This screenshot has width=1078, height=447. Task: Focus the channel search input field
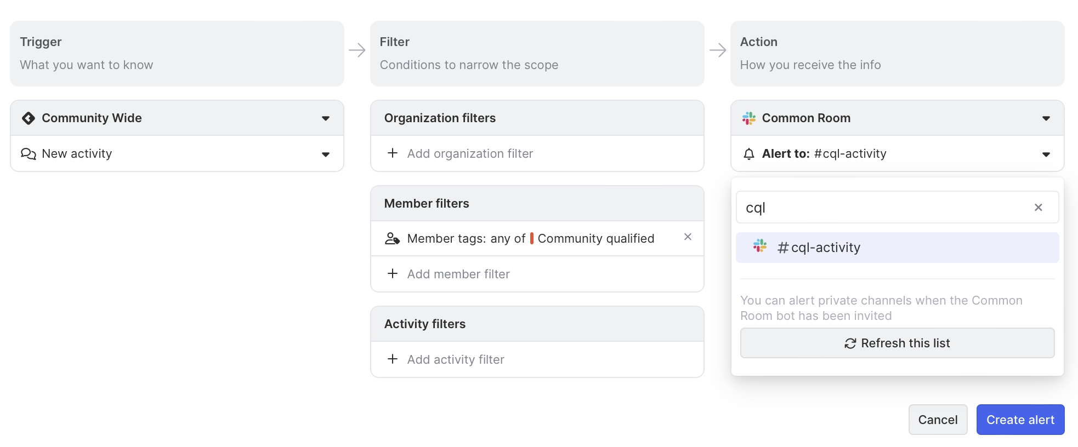883,208
